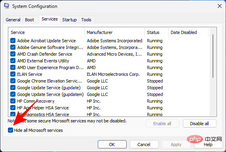Select AMD External Events Utility name
Screen dimensions: 226x152
coord(43,61)
